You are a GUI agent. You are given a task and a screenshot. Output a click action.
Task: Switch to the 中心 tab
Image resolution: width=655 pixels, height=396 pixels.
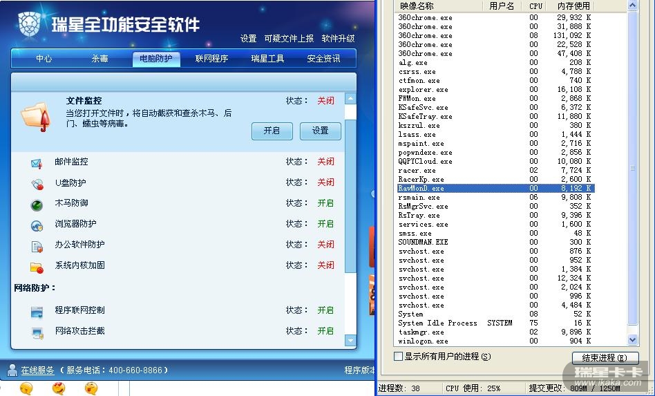click(x=44, y=59)
